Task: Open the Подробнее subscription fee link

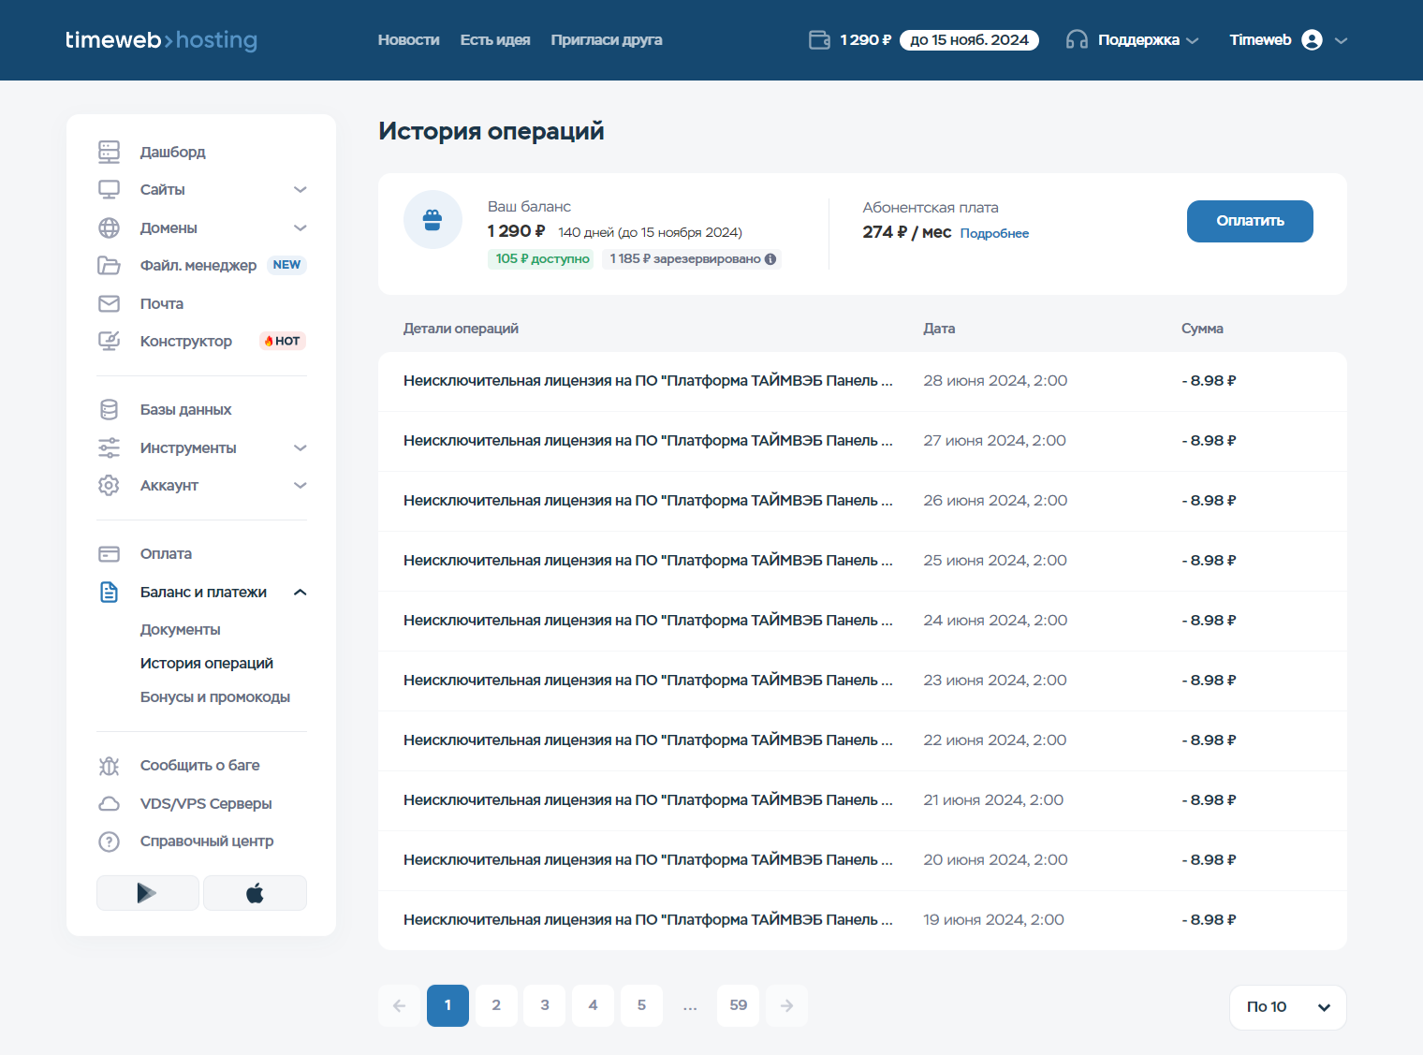Action: (x=994, y=233)
